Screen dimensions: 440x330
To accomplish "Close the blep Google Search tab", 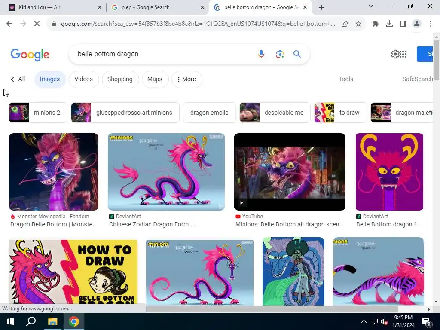I will click(202, 7).
